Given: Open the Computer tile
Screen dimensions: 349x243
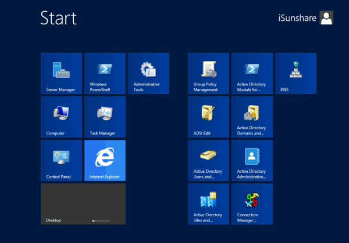Looking at the screenshot, I should click(x=62, y=117).
